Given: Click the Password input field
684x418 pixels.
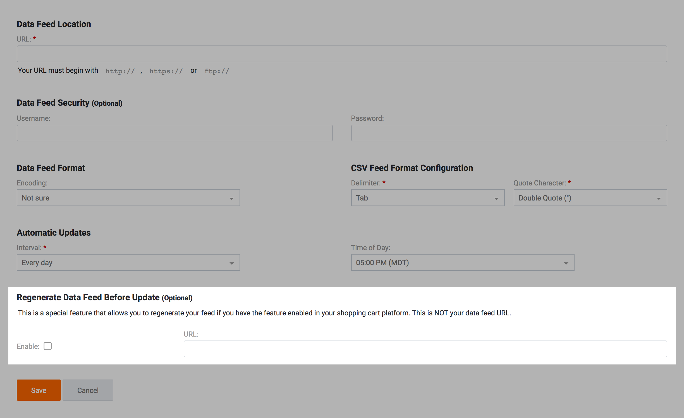Looking at the screenshot, I should 509,133.
